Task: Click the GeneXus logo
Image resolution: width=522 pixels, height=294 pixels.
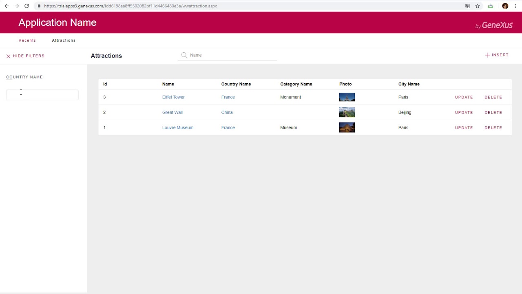Action: tap(494, 25)
